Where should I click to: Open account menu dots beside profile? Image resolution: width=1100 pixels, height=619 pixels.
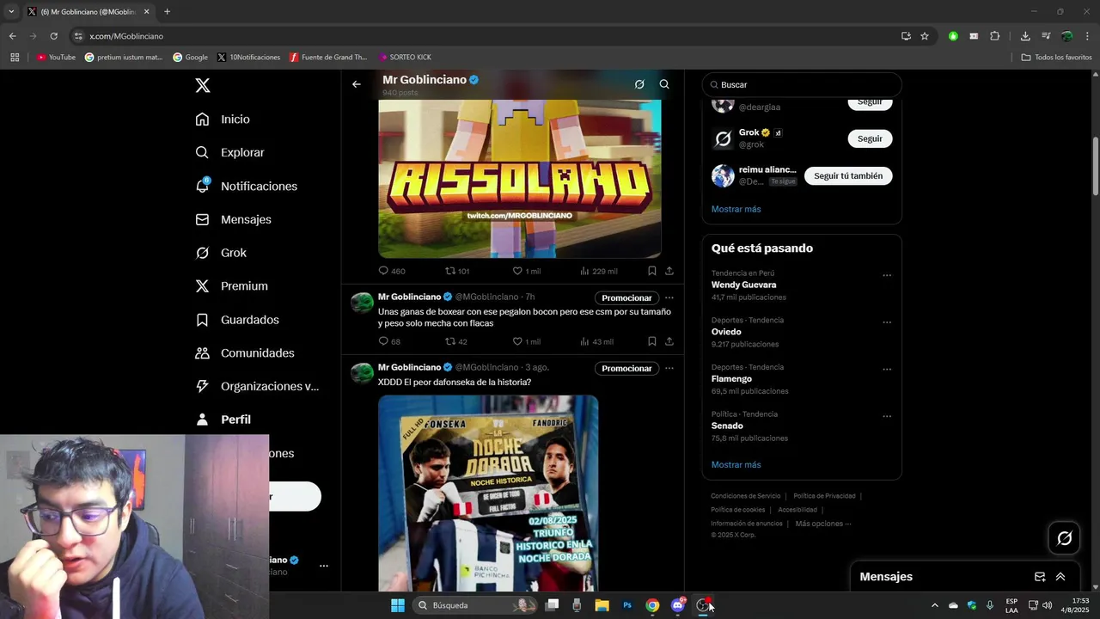click(324, 566)
